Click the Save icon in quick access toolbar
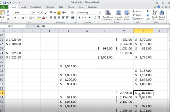Viewport: 170px width, 112px height. [4, 3]
